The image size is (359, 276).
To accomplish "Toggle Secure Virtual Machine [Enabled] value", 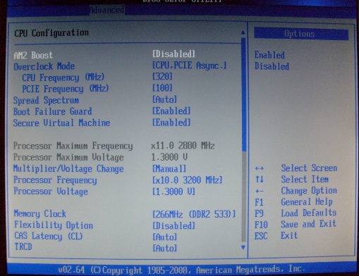I will (171, 123).
